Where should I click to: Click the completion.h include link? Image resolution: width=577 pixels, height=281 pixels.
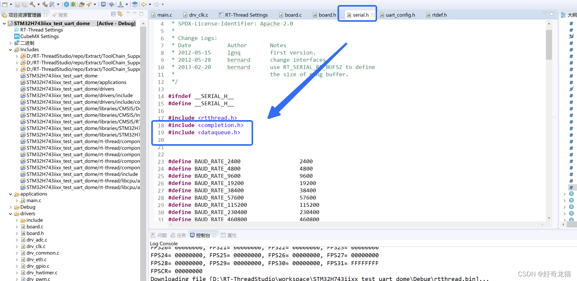pos(220,125)
